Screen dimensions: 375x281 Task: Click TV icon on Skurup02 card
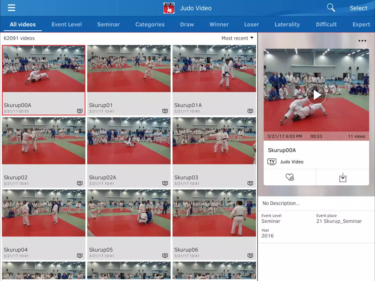pos(80,183)
